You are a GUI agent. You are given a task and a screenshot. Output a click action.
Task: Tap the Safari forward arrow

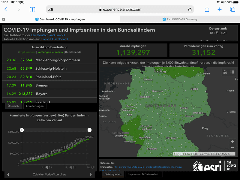click(x=19, y=9)
